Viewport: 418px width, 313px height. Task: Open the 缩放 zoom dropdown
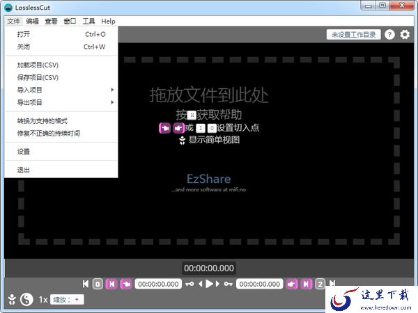(67, 300)
